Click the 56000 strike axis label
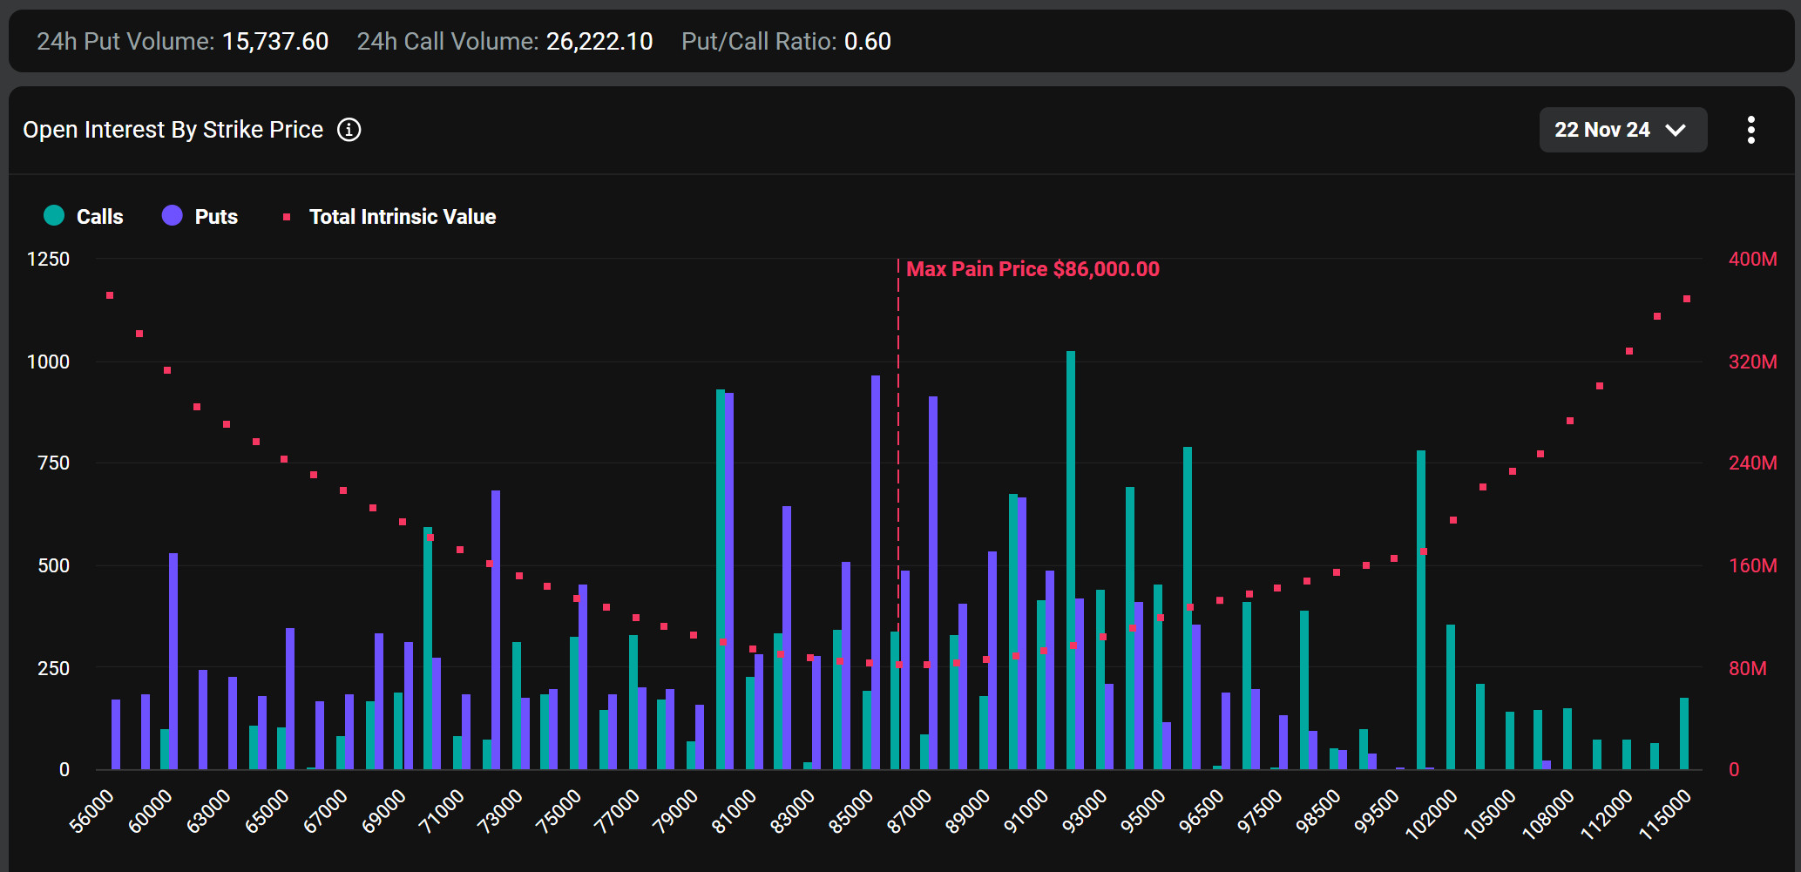Viewport: 1801px width, 872px height. (92, 810)
